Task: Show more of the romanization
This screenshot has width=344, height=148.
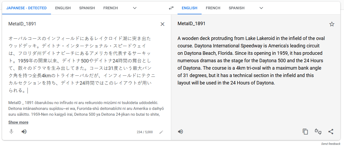Action: pos(18,122)
